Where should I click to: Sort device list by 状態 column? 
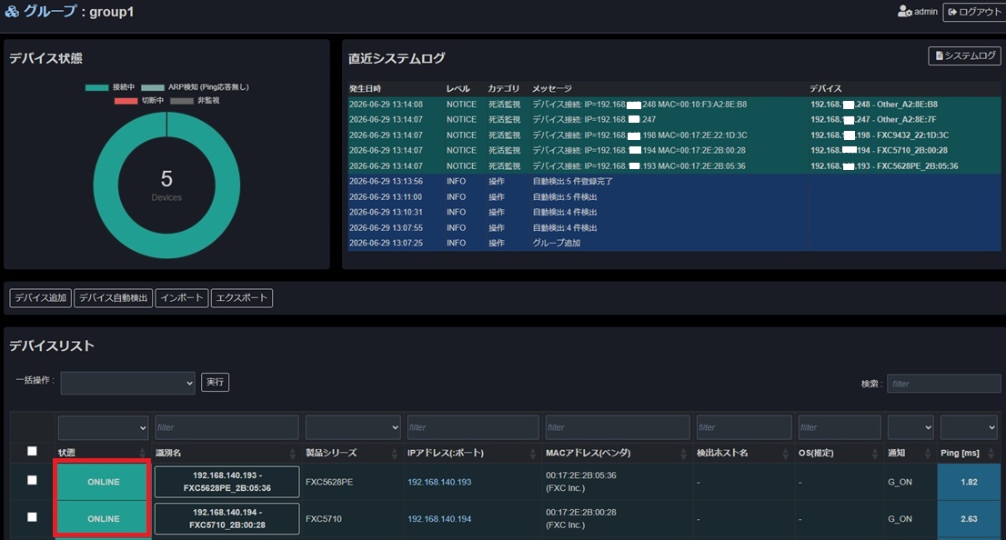(x=143, y=453)
